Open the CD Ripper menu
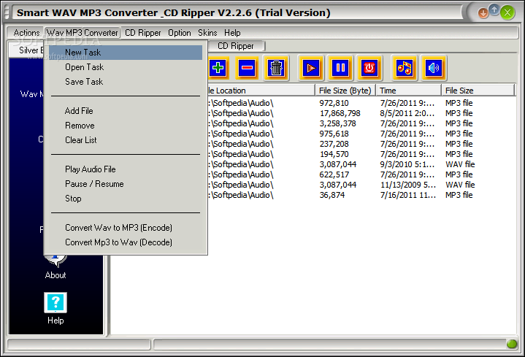 [143, 33]
